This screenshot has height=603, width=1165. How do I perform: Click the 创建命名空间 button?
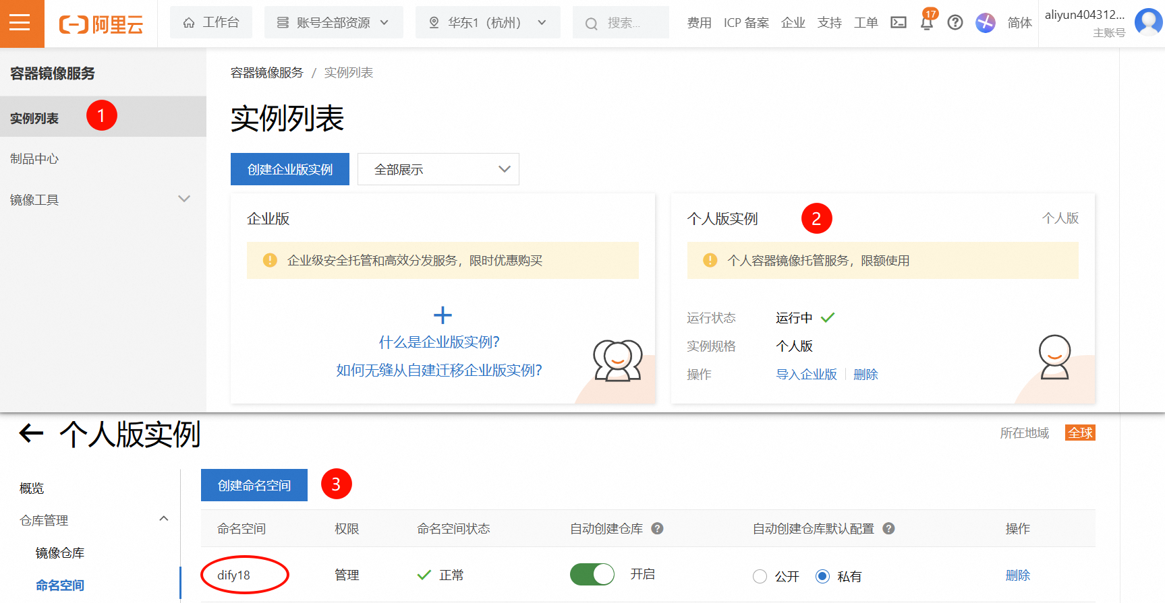(x=254, y=485)
